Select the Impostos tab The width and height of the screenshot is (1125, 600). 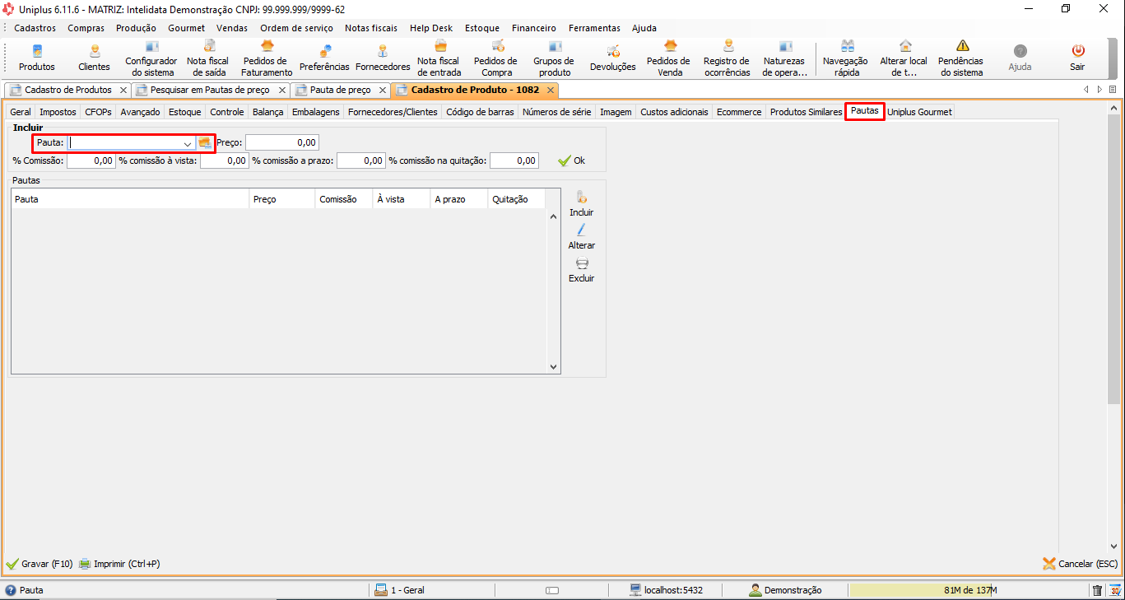[x=58, y=112]
